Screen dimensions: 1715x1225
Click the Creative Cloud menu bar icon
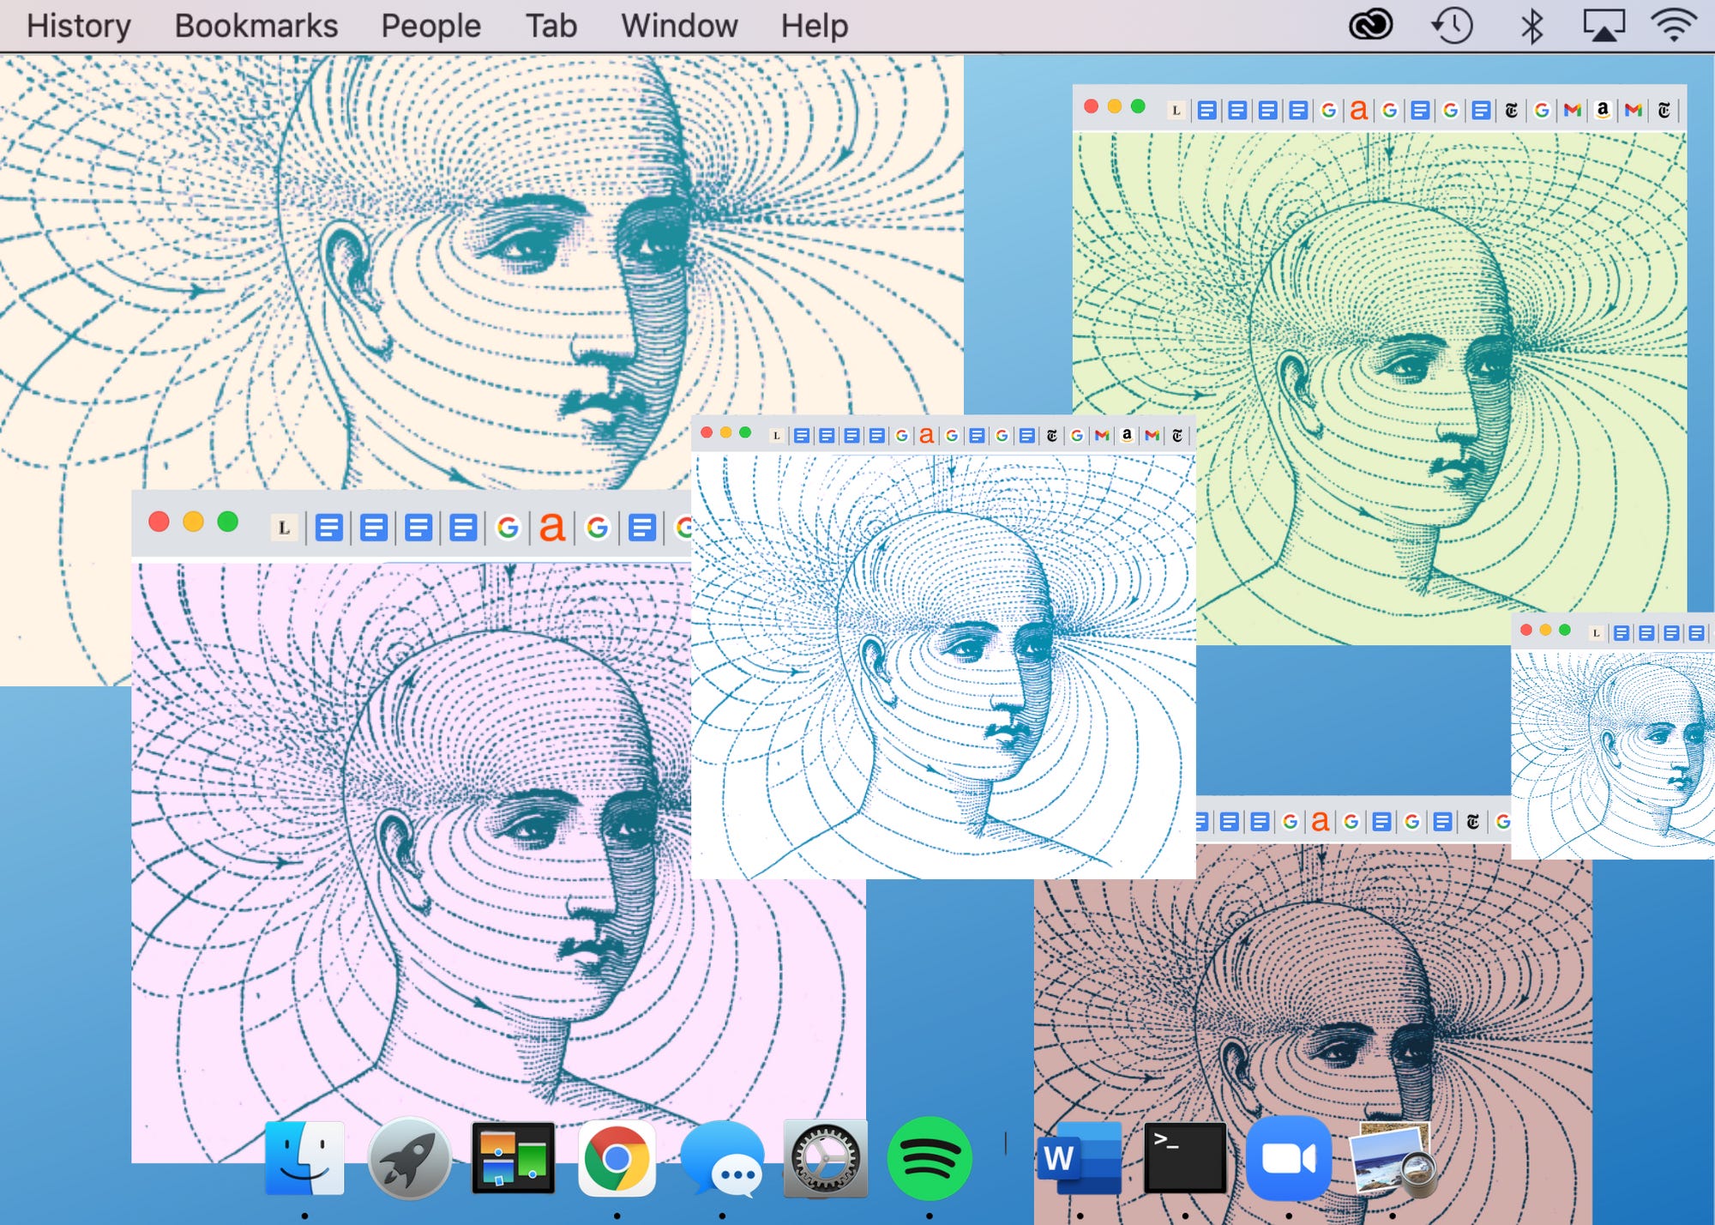1371,25
